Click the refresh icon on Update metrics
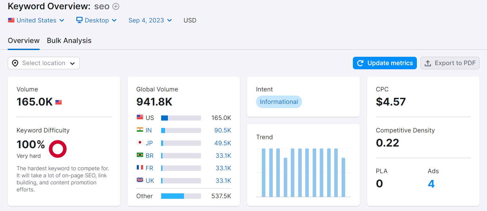487x211 pixels. [x=360, y=63]
